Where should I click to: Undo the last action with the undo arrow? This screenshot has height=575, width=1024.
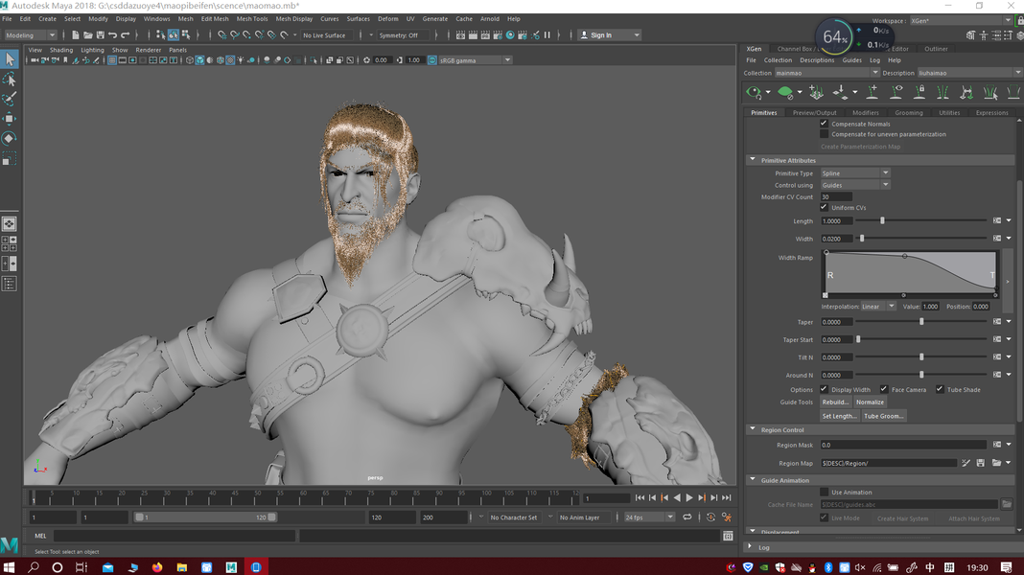pos(113,35)
